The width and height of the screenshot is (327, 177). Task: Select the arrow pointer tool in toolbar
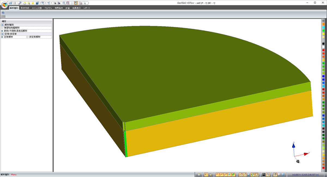click(85, 3)
